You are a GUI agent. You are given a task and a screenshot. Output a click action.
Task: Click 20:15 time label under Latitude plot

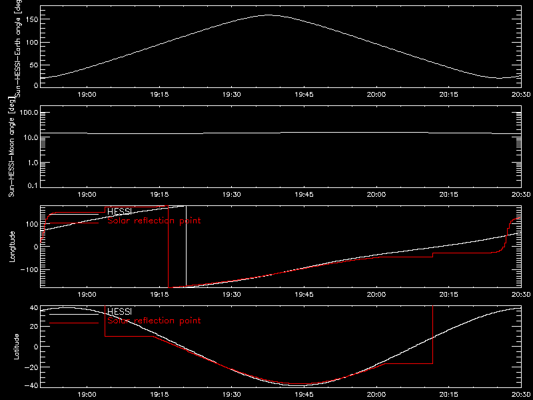pos(448,394)
